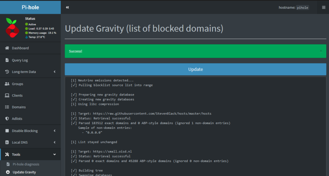Click the Query Log file icon

tap(7, 60)
